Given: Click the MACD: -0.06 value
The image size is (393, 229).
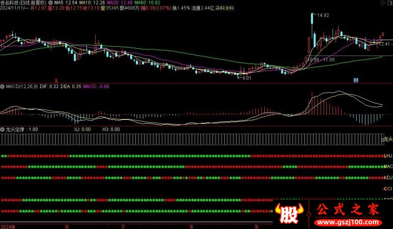Looking at the screenshot, I should point(96,86).
